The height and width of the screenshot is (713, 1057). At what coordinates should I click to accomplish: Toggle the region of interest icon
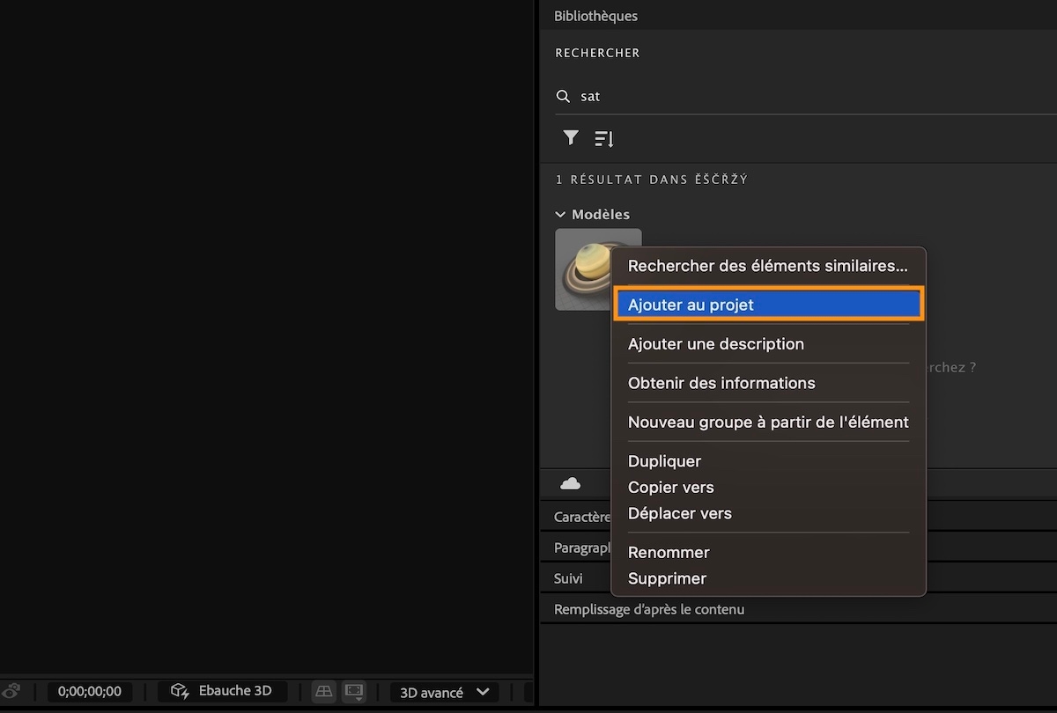coord(353,691)
